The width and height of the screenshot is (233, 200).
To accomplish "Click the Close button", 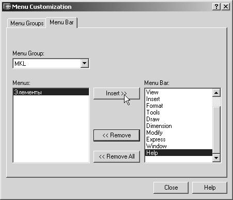I will tap(171, 188).
